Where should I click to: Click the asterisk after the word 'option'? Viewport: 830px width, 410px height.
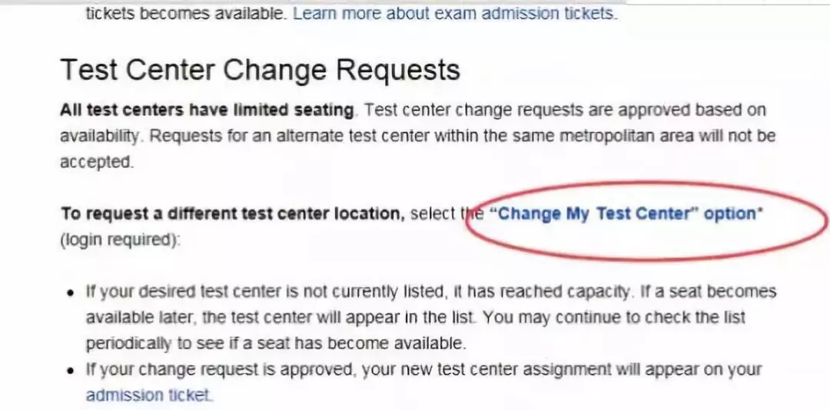[x=761, y=211]
